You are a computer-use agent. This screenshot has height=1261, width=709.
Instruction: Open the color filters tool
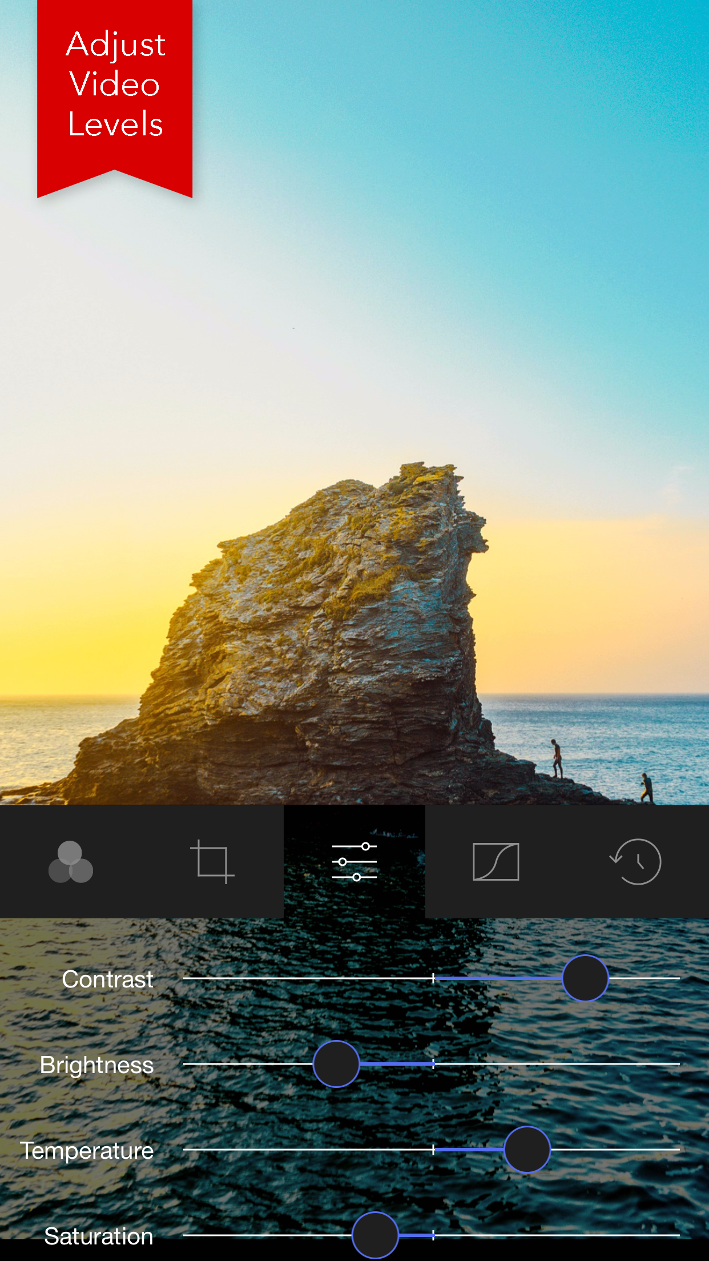pyautogui.click(x=71, y=862)
